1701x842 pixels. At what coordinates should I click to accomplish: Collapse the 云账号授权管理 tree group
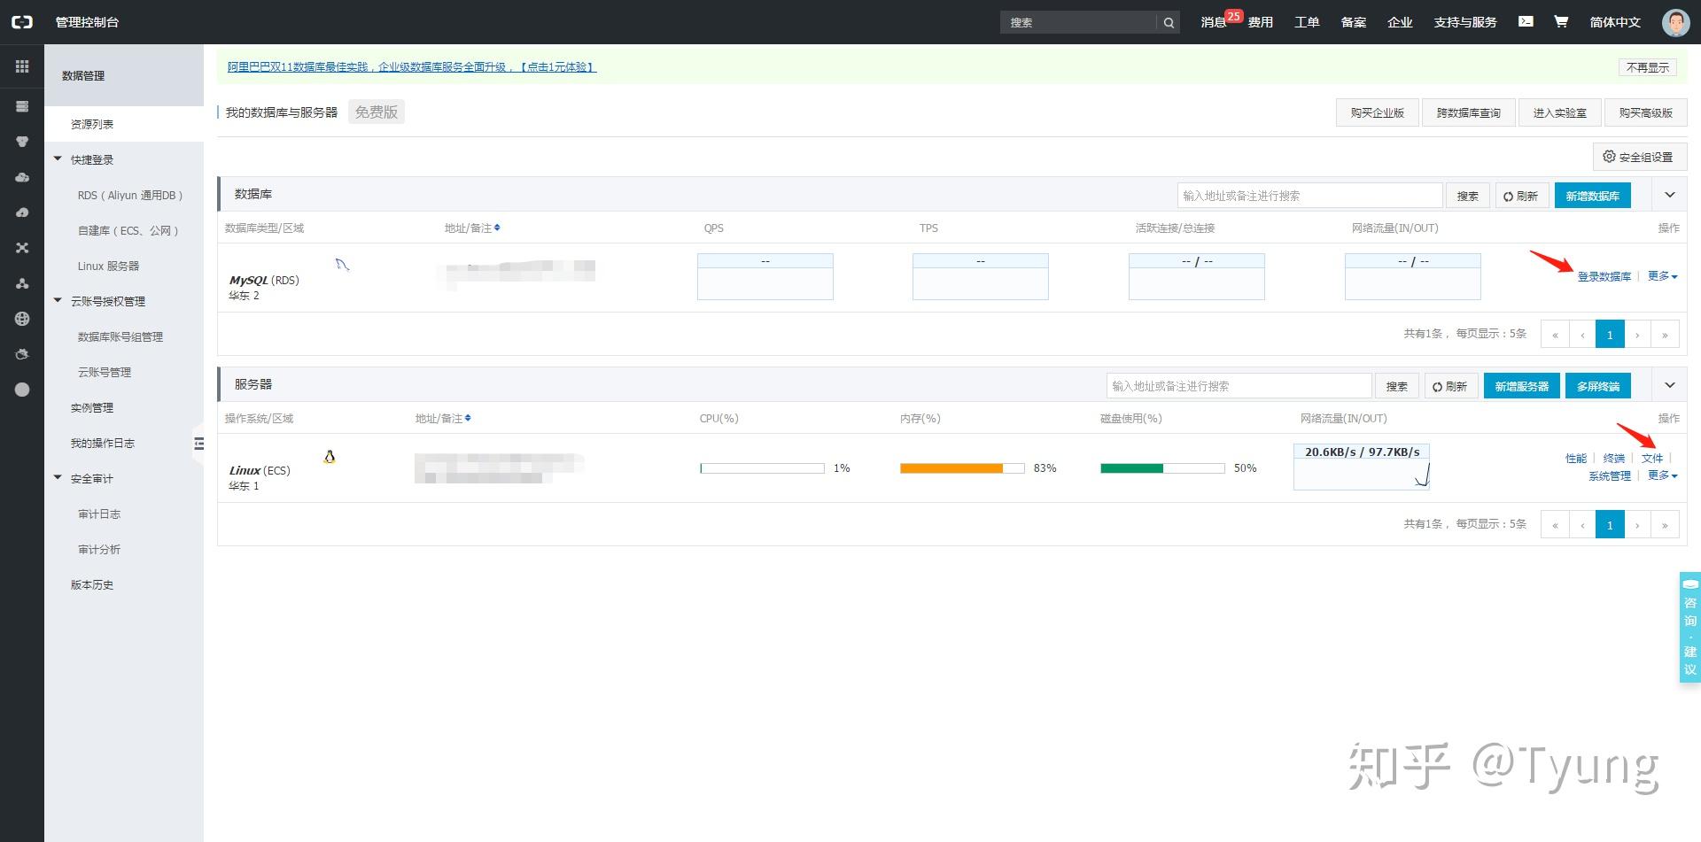(58, 301)
